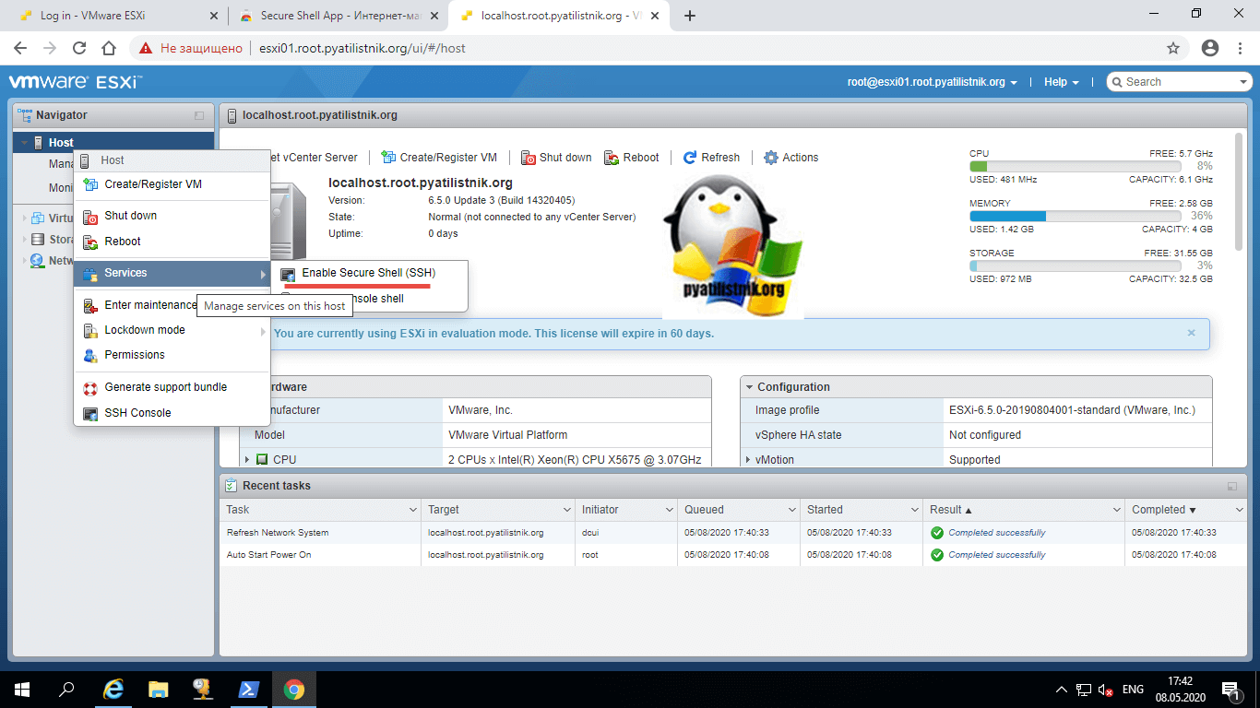Click the Create/Register VM toolbar icon
This screenshot has height=708, width=1260.
pos(388,158)
